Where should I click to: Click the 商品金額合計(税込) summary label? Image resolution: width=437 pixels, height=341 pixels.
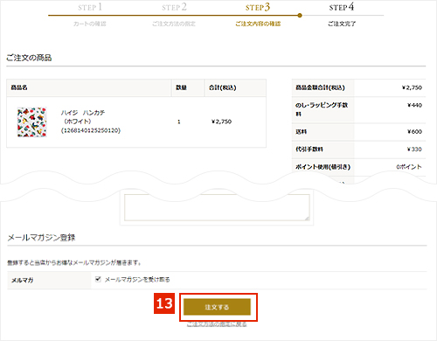click(320, 87)
